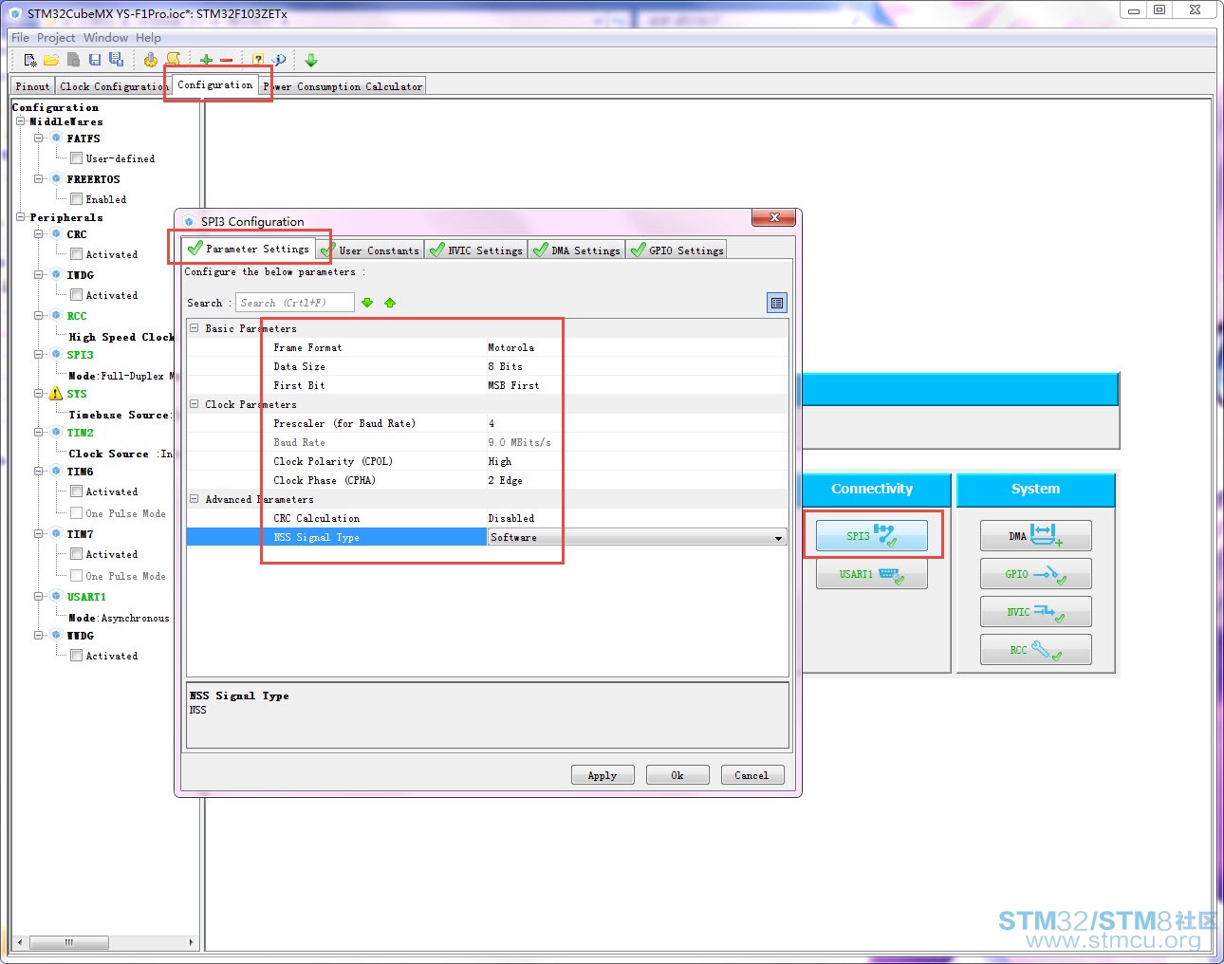Click the Open Project folder icon
The width and height of the screenshot is (1224, 964).
click(x=51, y=60)
